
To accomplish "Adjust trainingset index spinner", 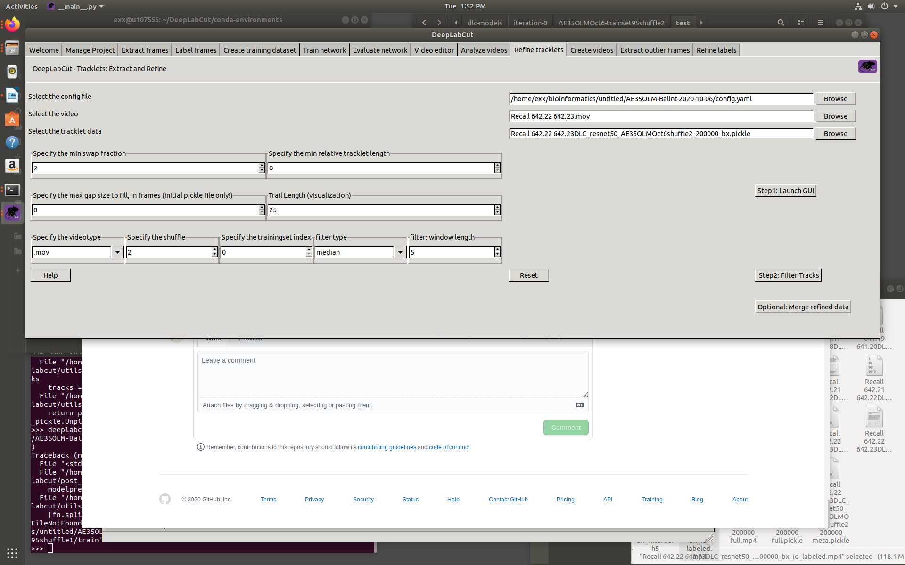I will (309, 252).
